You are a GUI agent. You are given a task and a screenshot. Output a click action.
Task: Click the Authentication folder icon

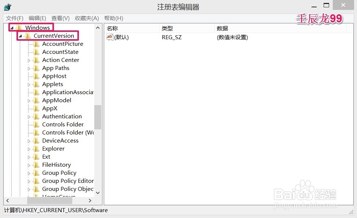37,116
